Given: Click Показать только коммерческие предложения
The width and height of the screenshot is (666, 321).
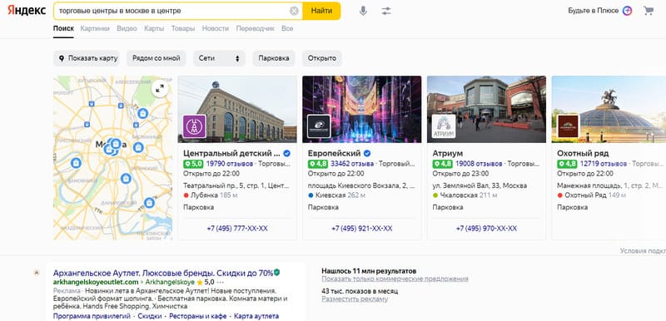Looking at the screenshot, I should (395, 279).
